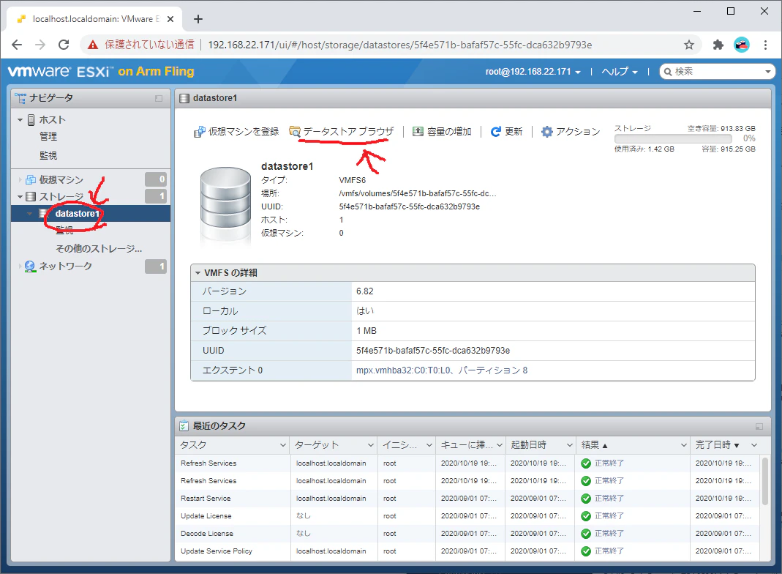Viewport: 782px width, 574px height.
Task: Select 管理 under ホスト
Action: tap(48, 137)
